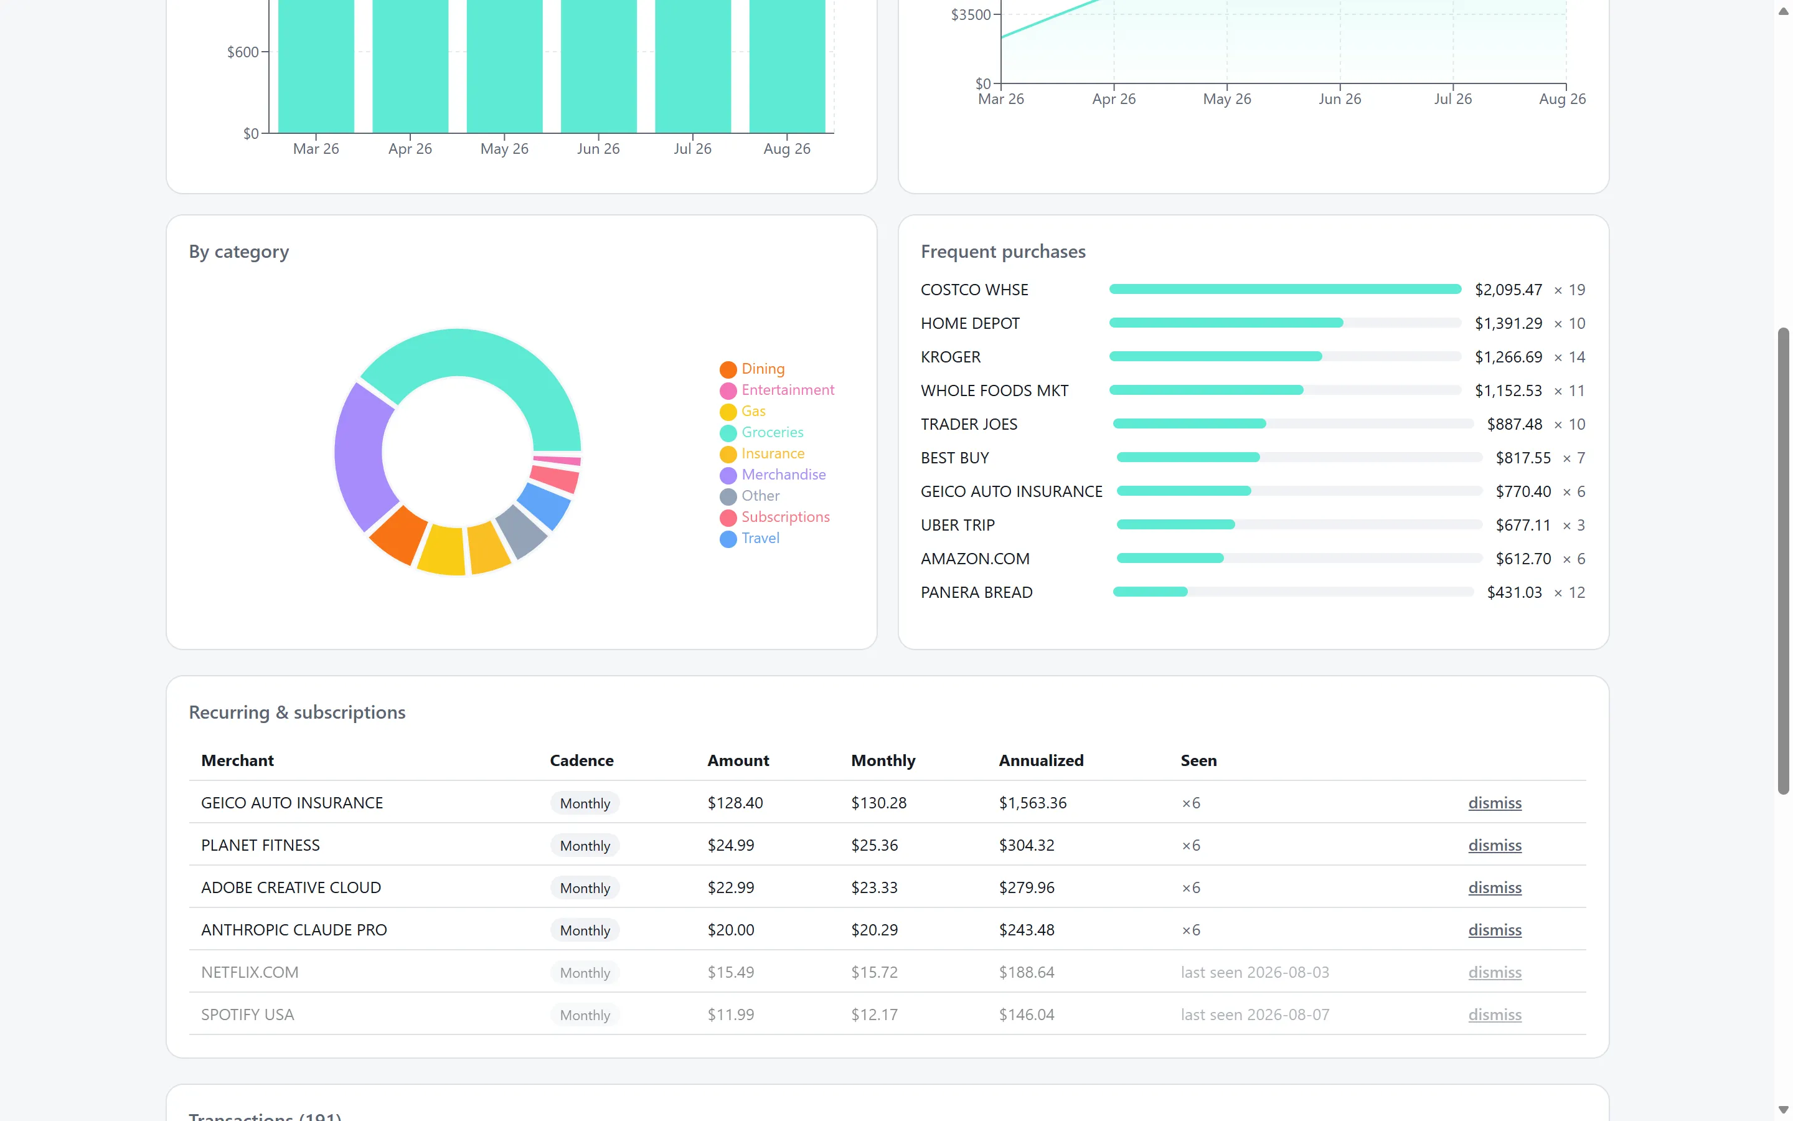
Task: Click the Mar 26 bar in chart
Action: tap(316, 67)
